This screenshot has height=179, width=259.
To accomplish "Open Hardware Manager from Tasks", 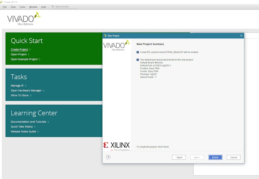I will [x=26, y=91].
